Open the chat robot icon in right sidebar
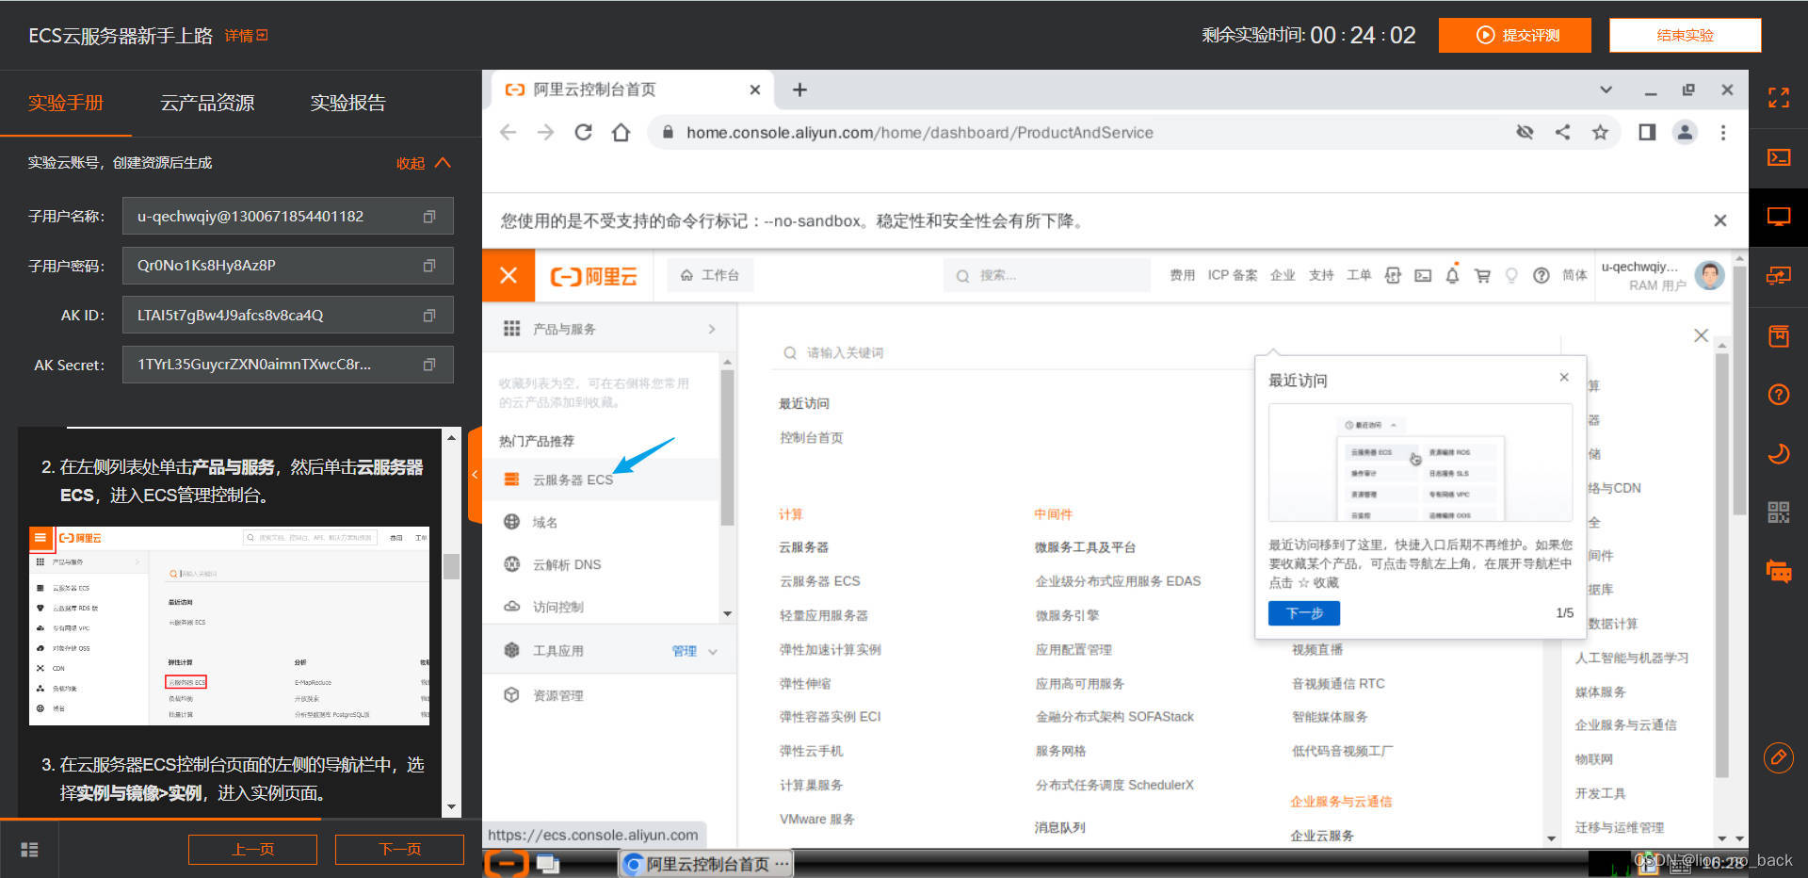The image size is (1808, 878). click(x=1778, y=571)
